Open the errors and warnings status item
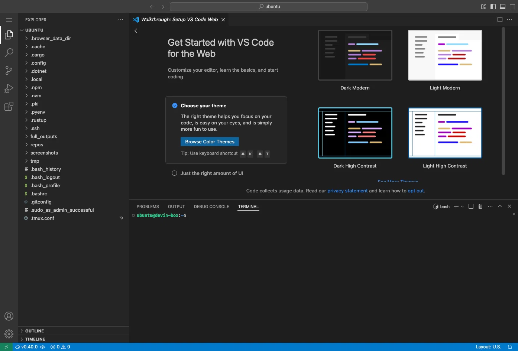Screen dimensions: 518x351 pos(60,347)
